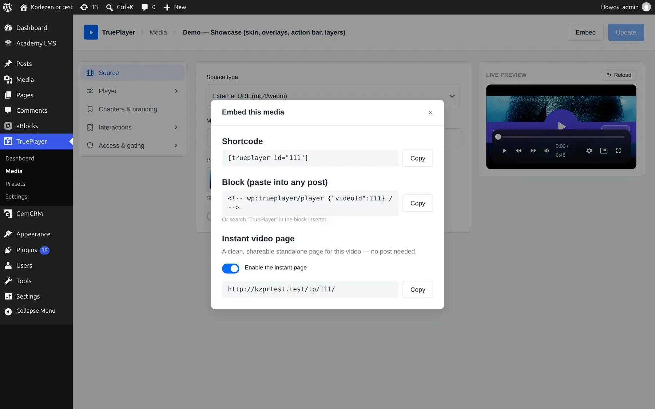The width and height of the screenshot is (655, 409).
Task: Expand the Access & gating chevron
Action: coord(176,145)
